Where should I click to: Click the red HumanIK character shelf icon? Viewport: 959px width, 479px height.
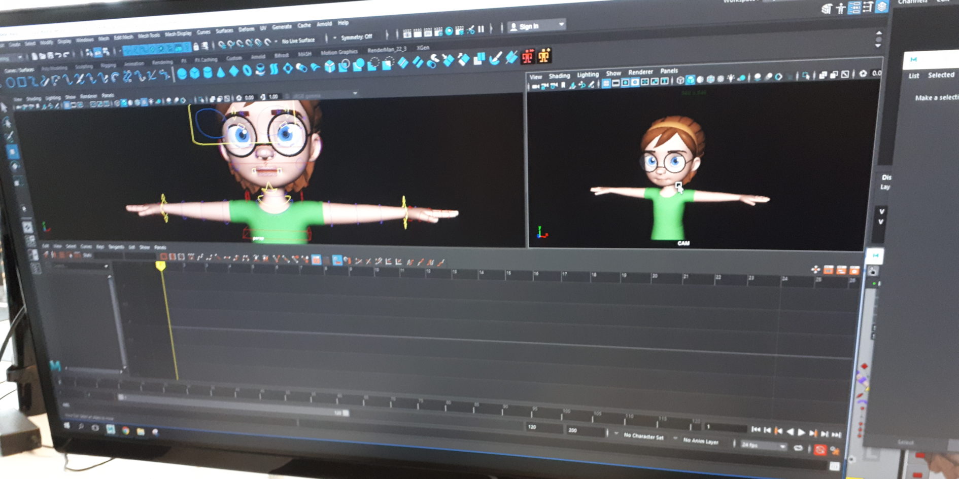[527, 56]
